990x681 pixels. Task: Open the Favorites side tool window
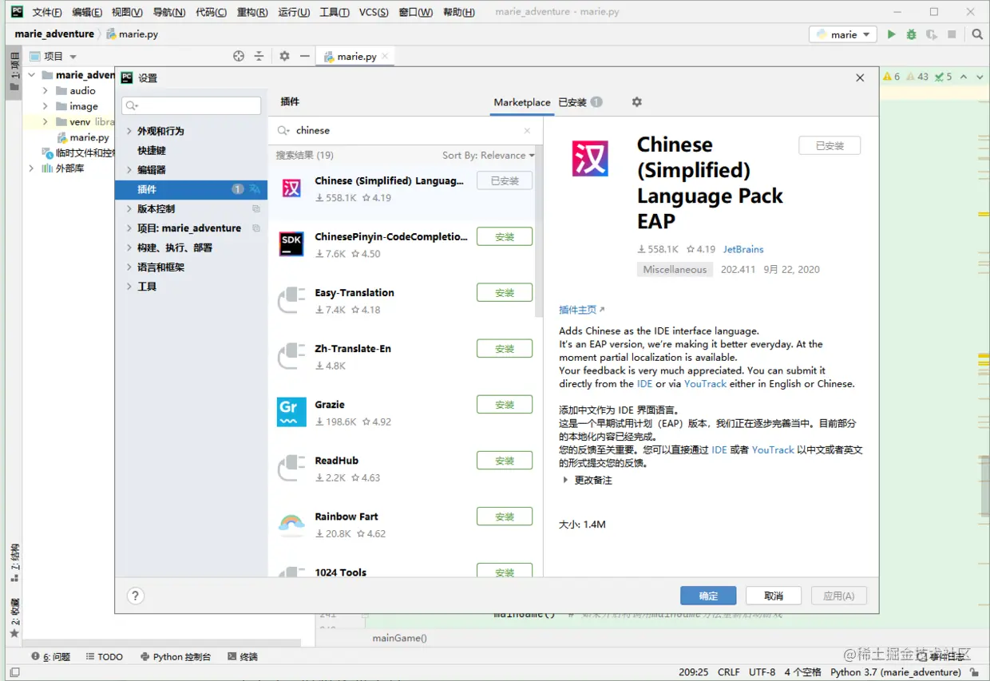14,617
